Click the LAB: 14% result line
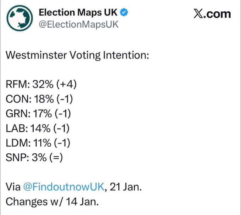The height and width of the screenshot is (215, 241). click(x=38, y=128)
